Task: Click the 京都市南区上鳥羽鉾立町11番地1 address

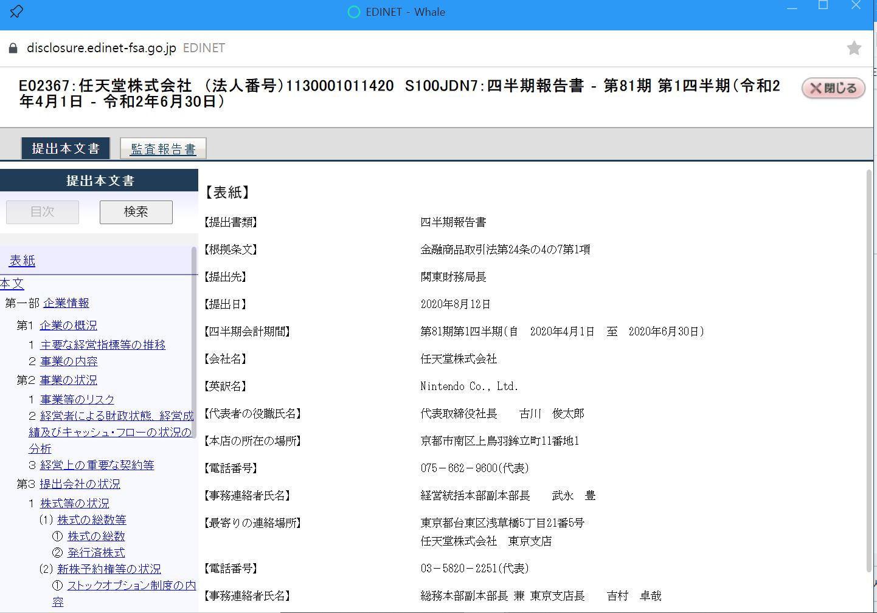Action: click(x=500, y=441)
